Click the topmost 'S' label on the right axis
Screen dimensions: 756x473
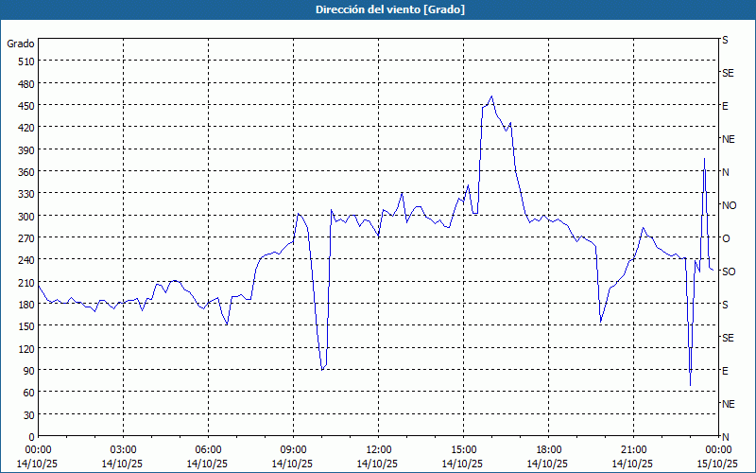click(x=725, y=41)
